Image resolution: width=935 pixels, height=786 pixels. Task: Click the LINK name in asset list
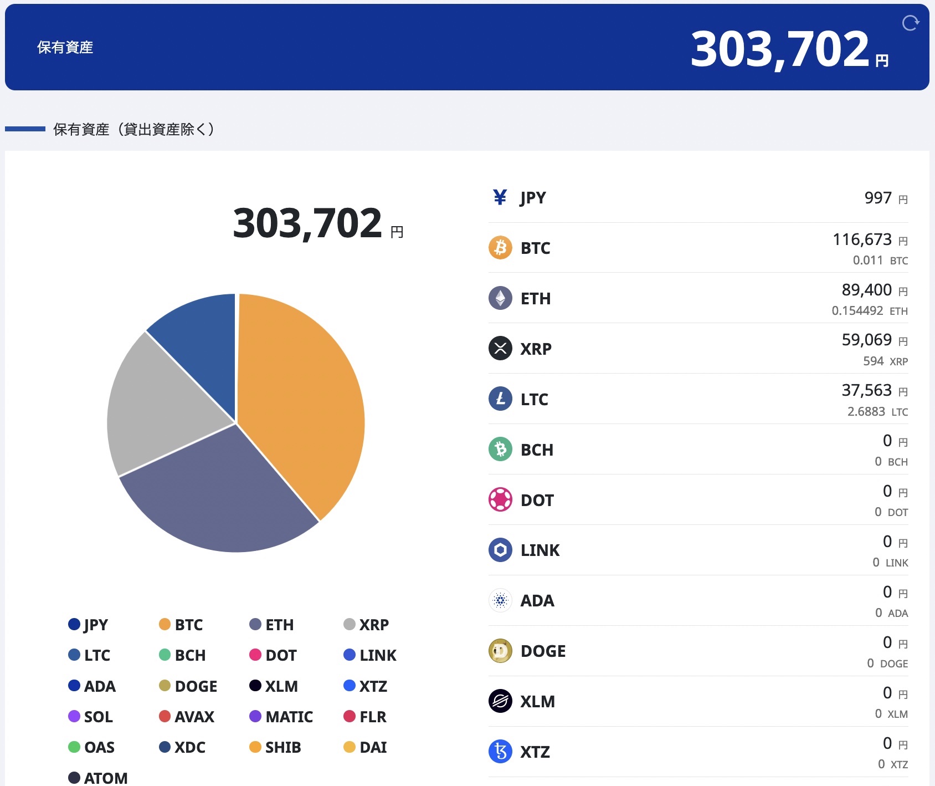click(540, 550)
